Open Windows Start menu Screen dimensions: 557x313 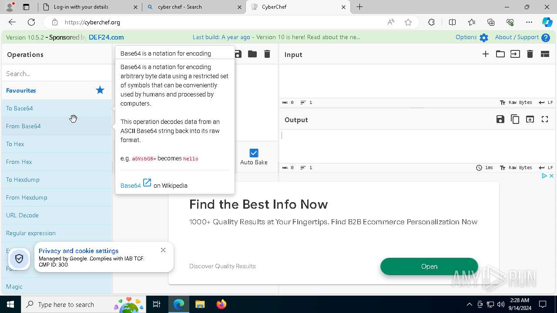tap(10, 304)
